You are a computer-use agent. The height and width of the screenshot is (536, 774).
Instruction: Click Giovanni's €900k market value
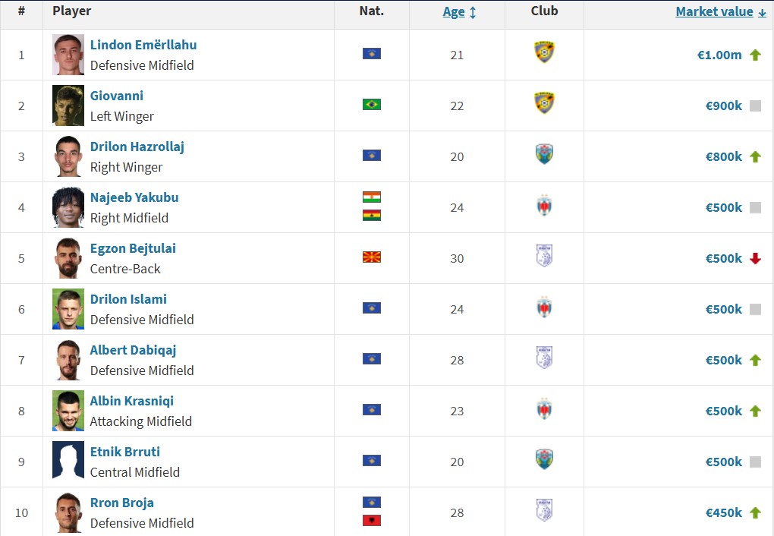724,106
